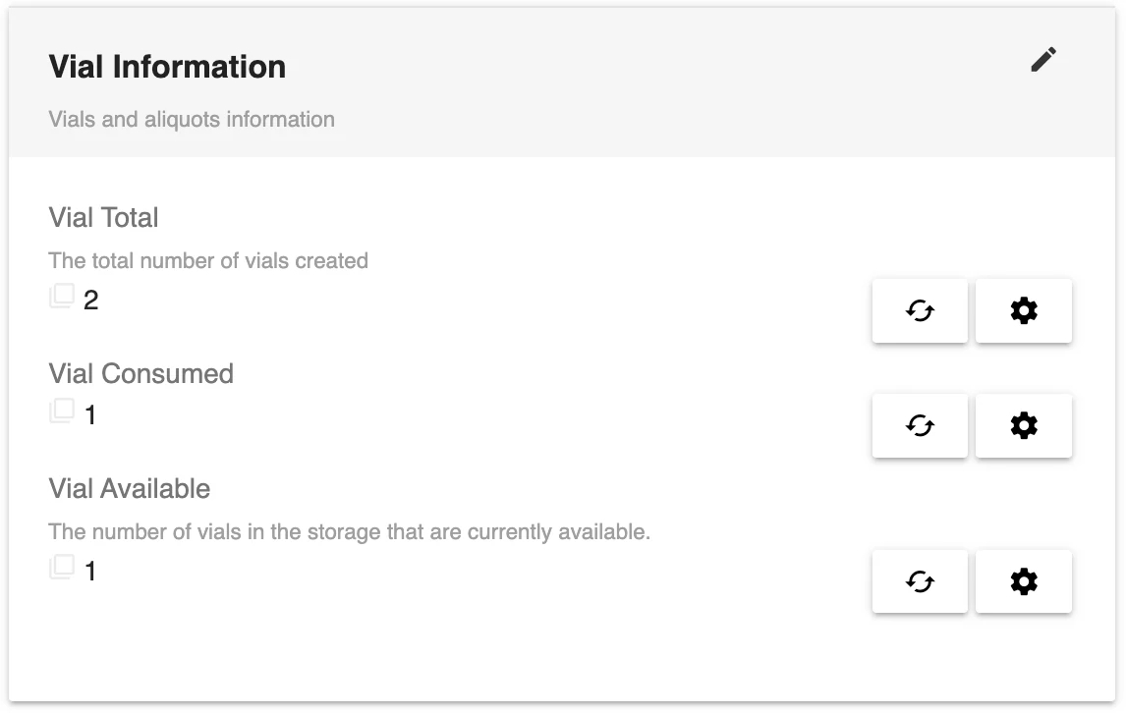Click the Vial Available storage description text

point(349,532)
